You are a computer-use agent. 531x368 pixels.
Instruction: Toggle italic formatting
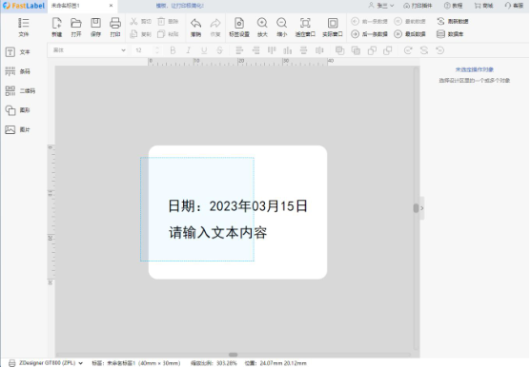189,50
